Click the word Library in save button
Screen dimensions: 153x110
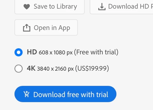(67, 7)
